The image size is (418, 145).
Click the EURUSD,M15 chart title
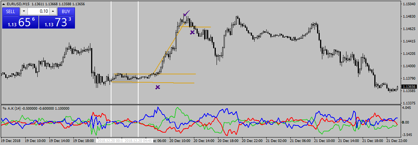pos(18,4)
